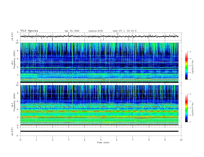204x157 pixels.
Task: Click the '-3' label on ch.2 colorbar
Action: [x=190, y=94]
